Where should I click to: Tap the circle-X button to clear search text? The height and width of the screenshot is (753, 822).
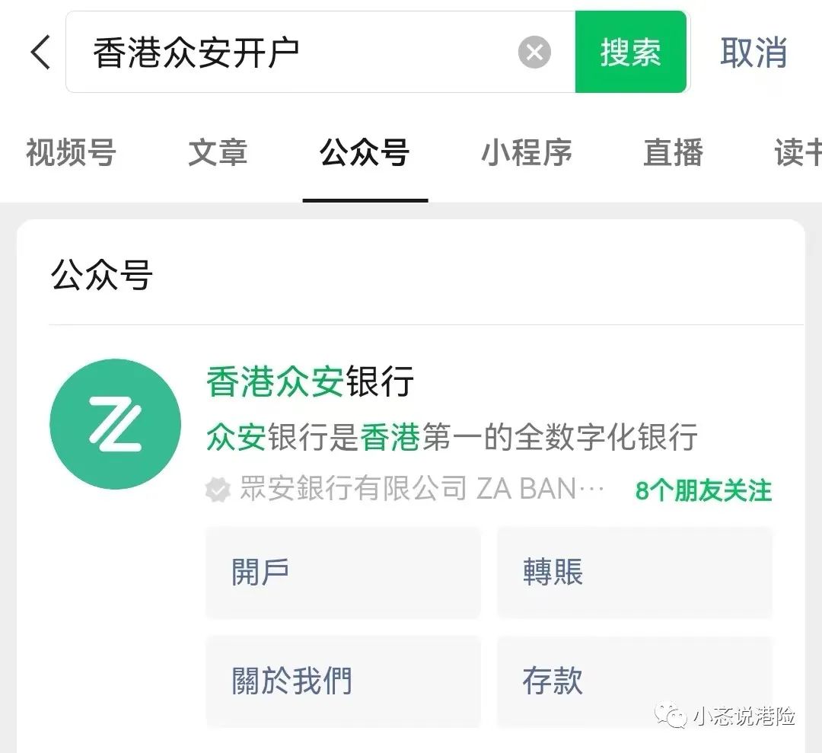tap(535, 52)
